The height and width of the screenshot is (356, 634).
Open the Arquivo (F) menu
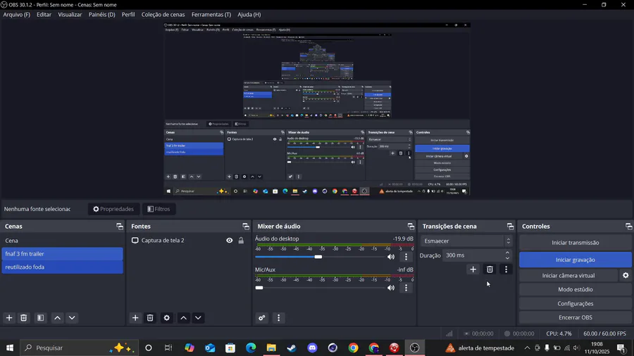point(17,15)
